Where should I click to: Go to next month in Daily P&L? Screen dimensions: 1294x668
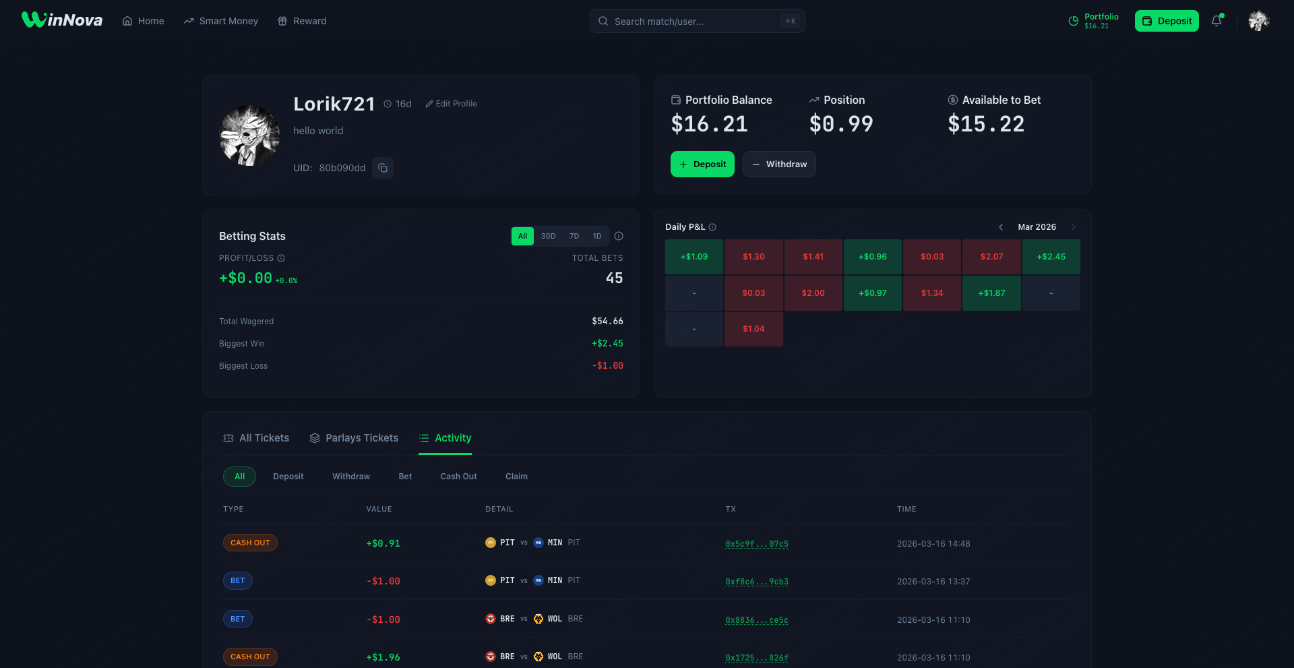[1073, 227]
